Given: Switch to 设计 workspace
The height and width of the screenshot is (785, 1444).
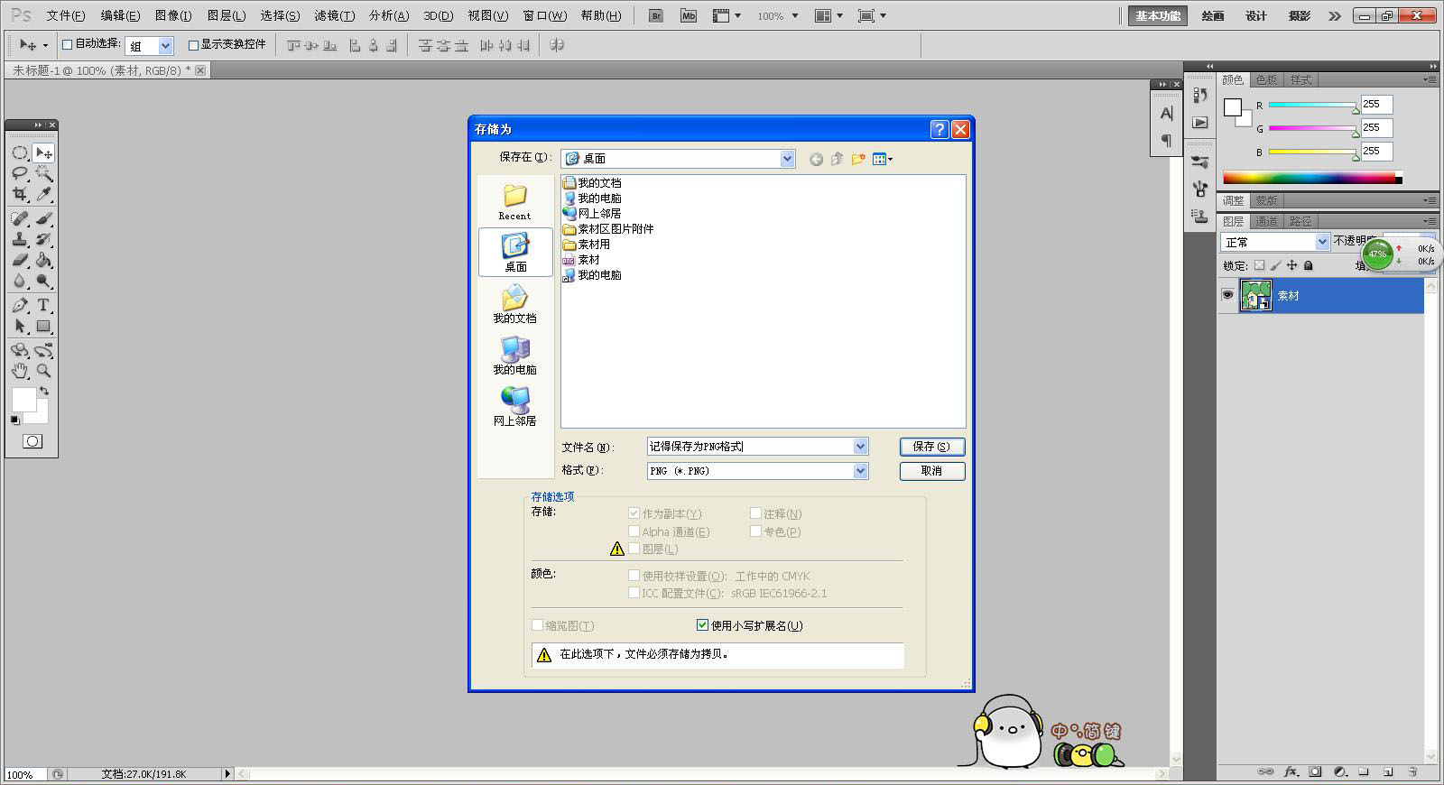Looking at the screenshot, I should pos(1256,15).
